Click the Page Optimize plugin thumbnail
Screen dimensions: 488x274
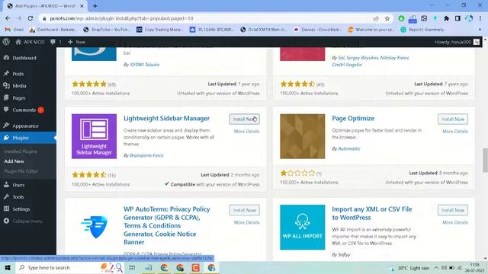[x=302, y=136]
